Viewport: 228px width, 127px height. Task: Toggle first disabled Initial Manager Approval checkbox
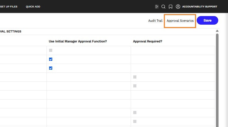[x=51, y=50]
